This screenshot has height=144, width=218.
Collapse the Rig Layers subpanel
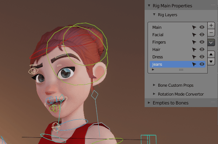tap(154, 14)
